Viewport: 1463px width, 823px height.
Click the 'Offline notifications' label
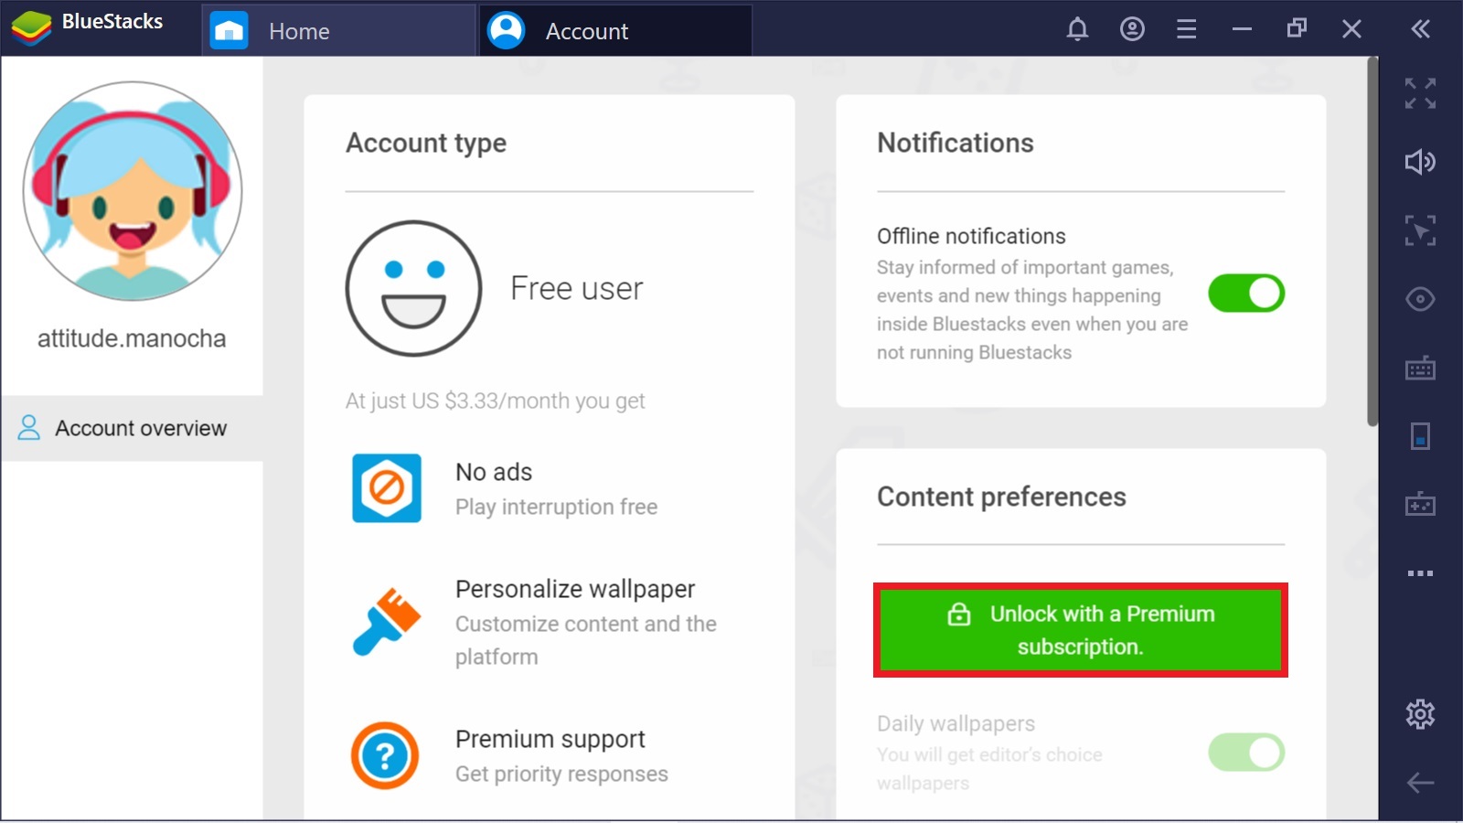971,236
